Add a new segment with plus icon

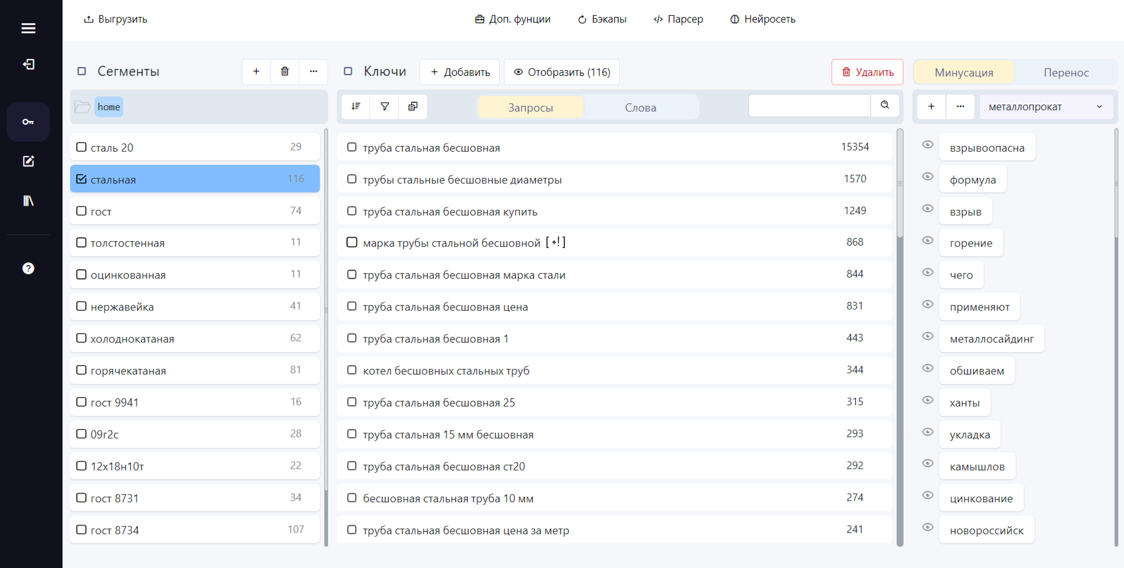(x=256, y=71)
